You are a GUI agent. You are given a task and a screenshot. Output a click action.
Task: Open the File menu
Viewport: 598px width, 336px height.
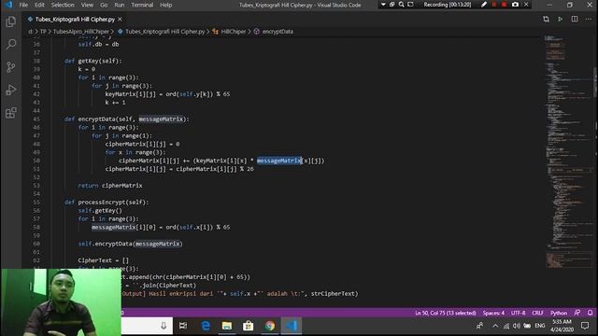point(23,5)
